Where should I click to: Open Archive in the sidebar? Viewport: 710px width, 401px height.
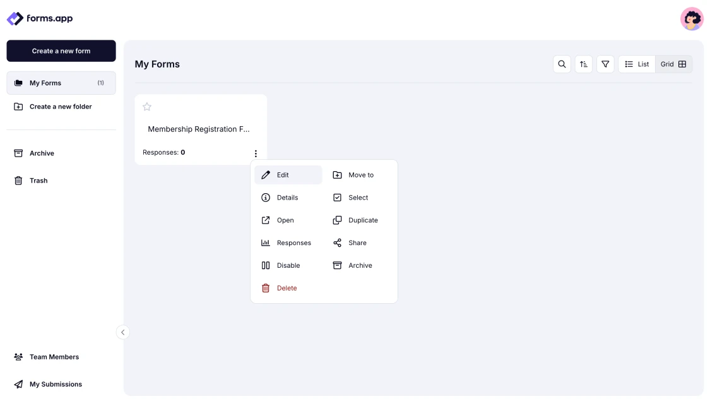click(42, 153)
